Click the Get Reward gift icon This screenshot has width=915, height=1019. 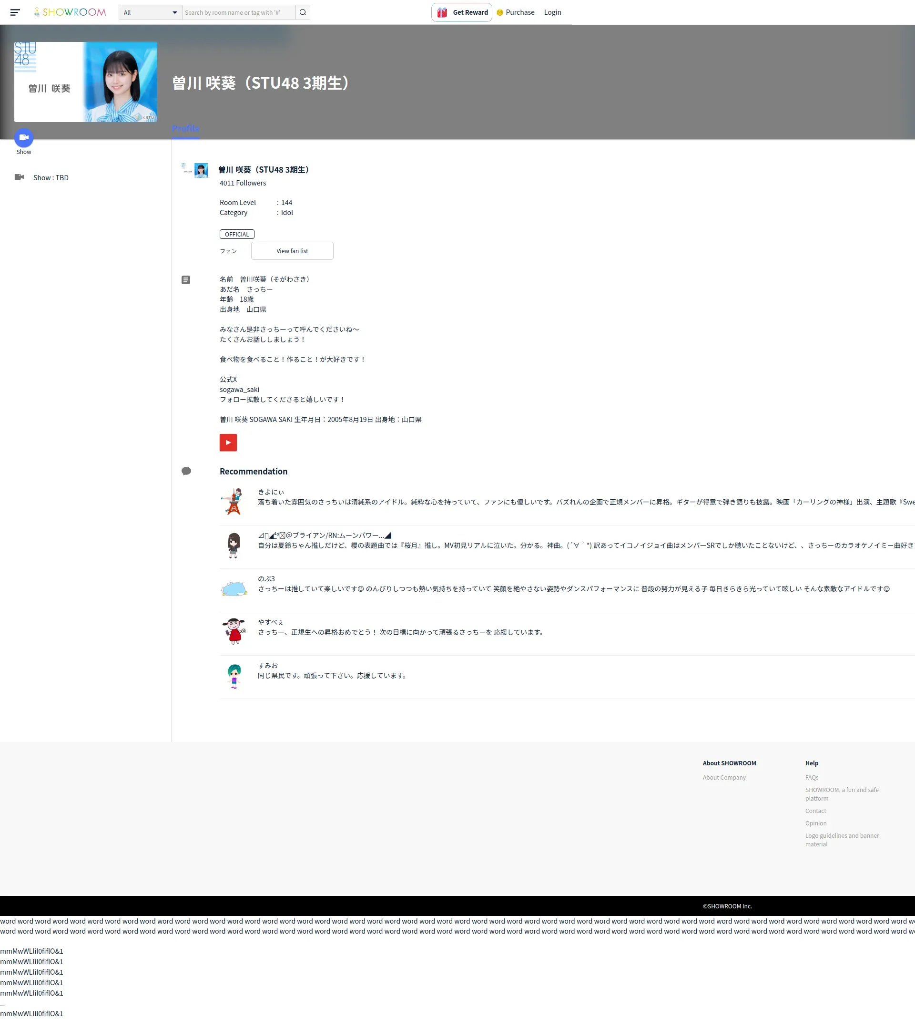[x=442, y=12]
